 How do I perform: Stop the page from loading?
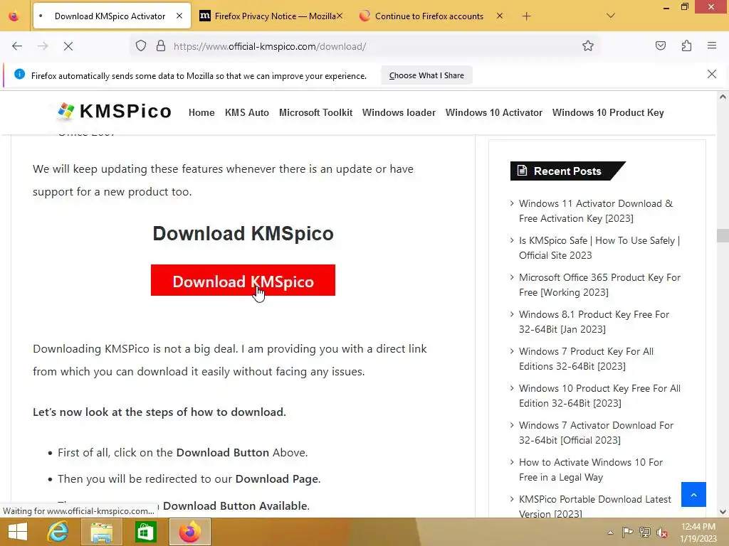(x=68, y=46)
